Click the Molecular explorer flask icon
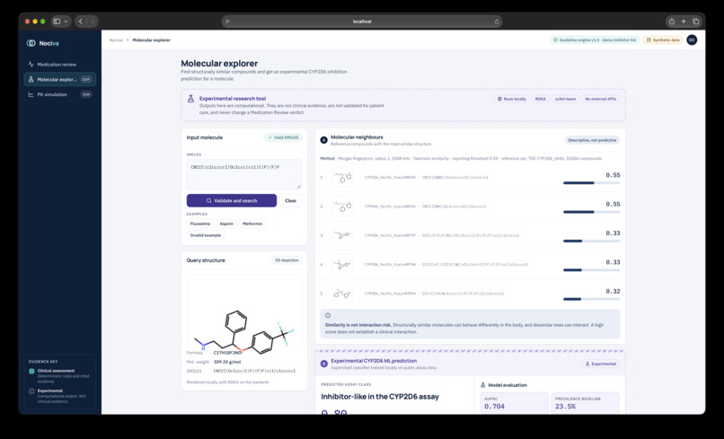 click(31, 79)
